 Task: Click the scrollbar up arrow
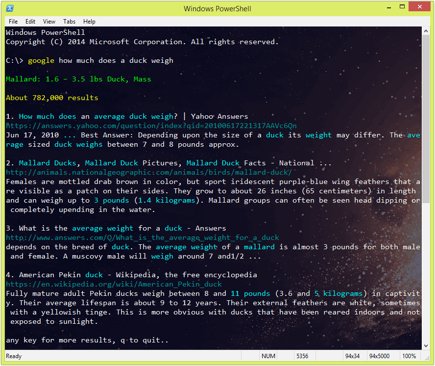tap(426, 31)
